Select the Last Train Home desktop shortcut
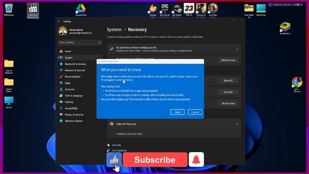The image size is (309, 174). 213,10
